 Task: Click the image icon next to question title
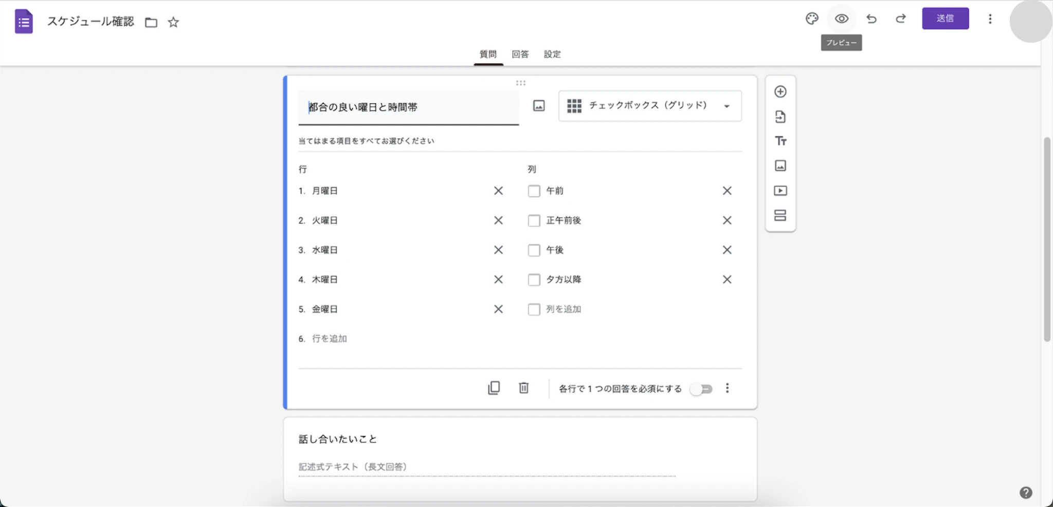pos(538,106)
